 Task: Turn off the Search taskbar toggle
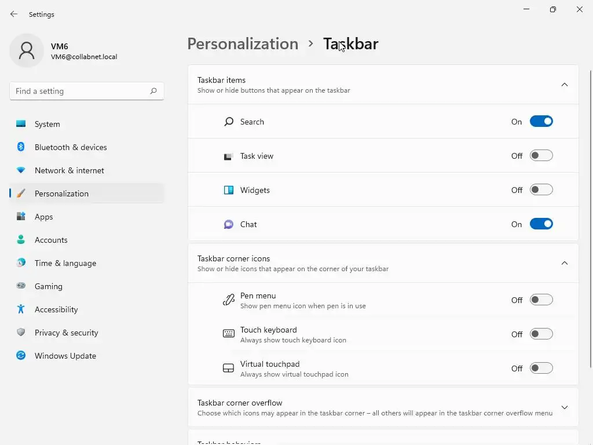point(541,122)
